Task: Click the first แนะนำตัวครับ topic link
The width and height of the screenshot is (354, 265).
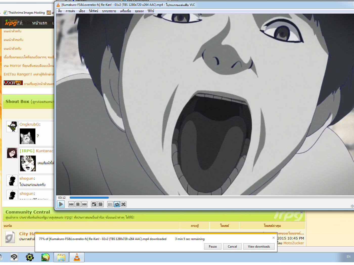Action: coord(12,31)
